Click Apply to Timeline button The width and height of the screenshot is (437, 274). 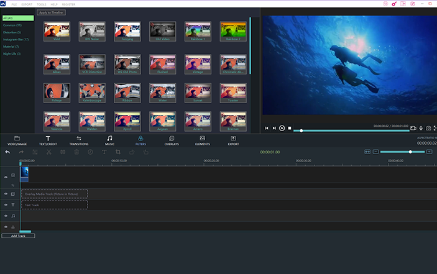tap(51, 12)
